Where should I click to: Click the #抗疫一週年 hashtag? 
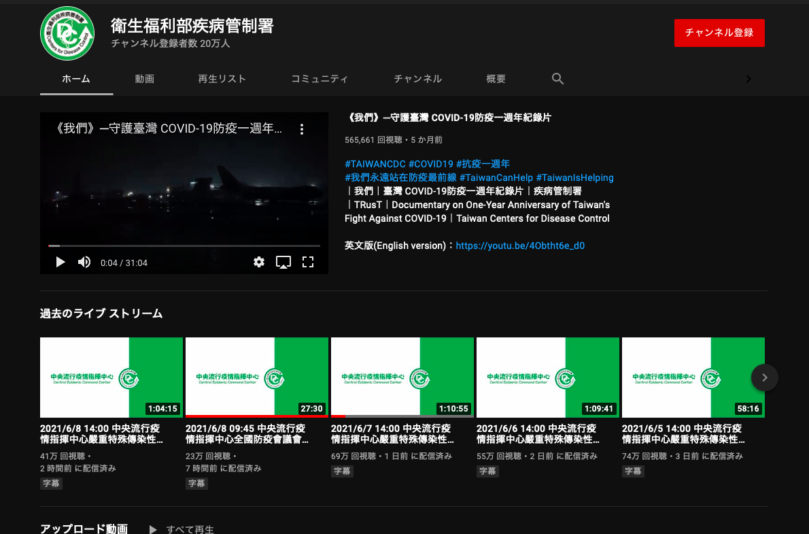pos(483,164)
